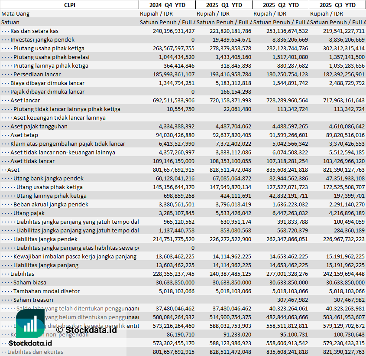The image size is (366, 356).
Task: Click the Liabilitas jangka pendek row label
Action: [x=45, y=239]
